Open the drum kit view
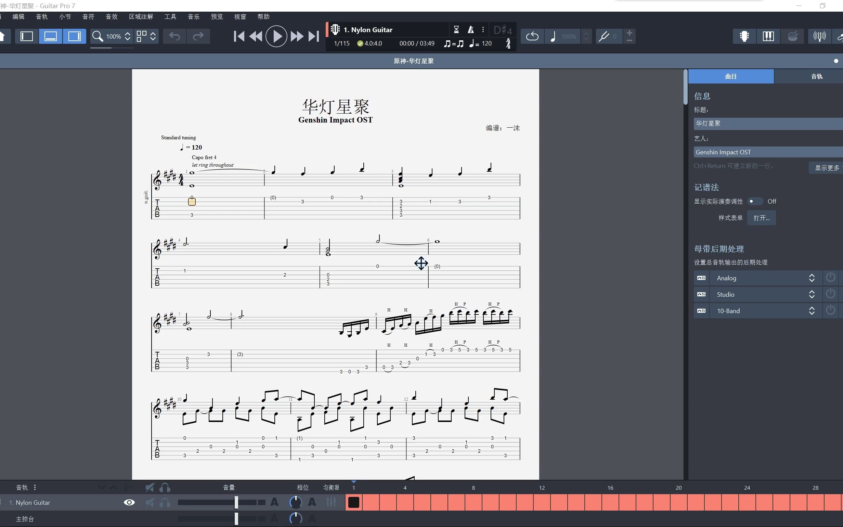 (792, 36)
